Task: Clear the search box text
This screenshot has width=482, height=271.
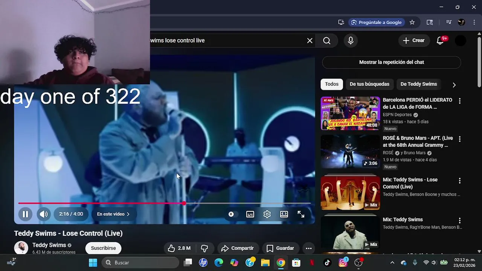Action: (x=310, y=41)
